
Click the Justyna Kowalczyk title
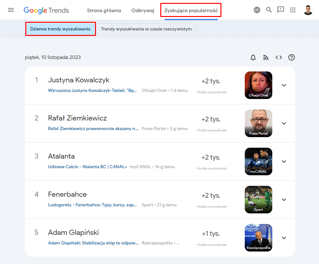coord(78,80)
